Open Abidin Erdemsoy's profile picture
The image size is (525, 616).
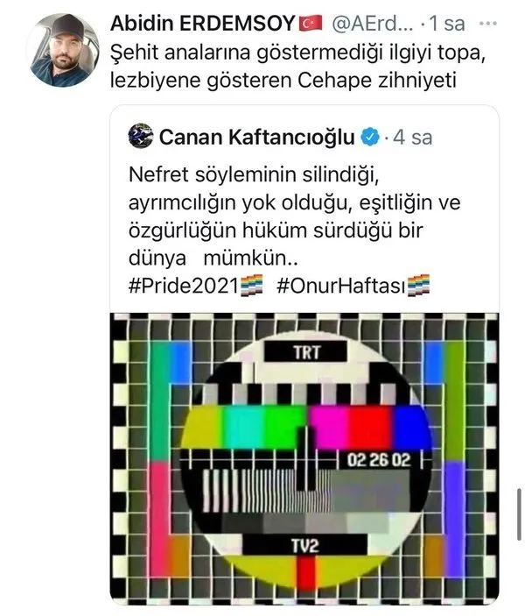click(62, 50)
